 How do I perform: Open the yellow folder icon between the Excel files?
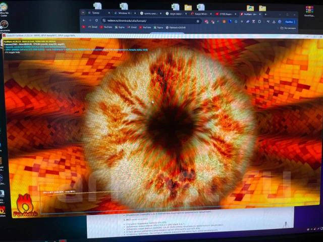[x=188, y=8]
